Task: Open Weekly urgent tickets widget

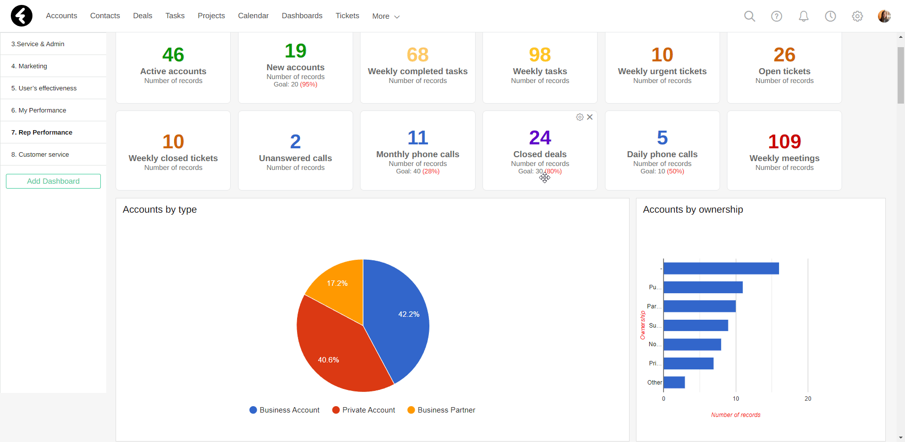Action: point(663,67)
